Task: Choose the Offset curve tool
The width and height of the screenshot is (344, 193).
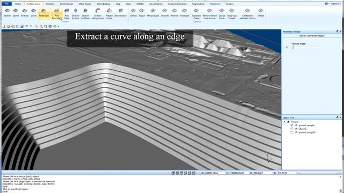Action: tap(261, 13)
